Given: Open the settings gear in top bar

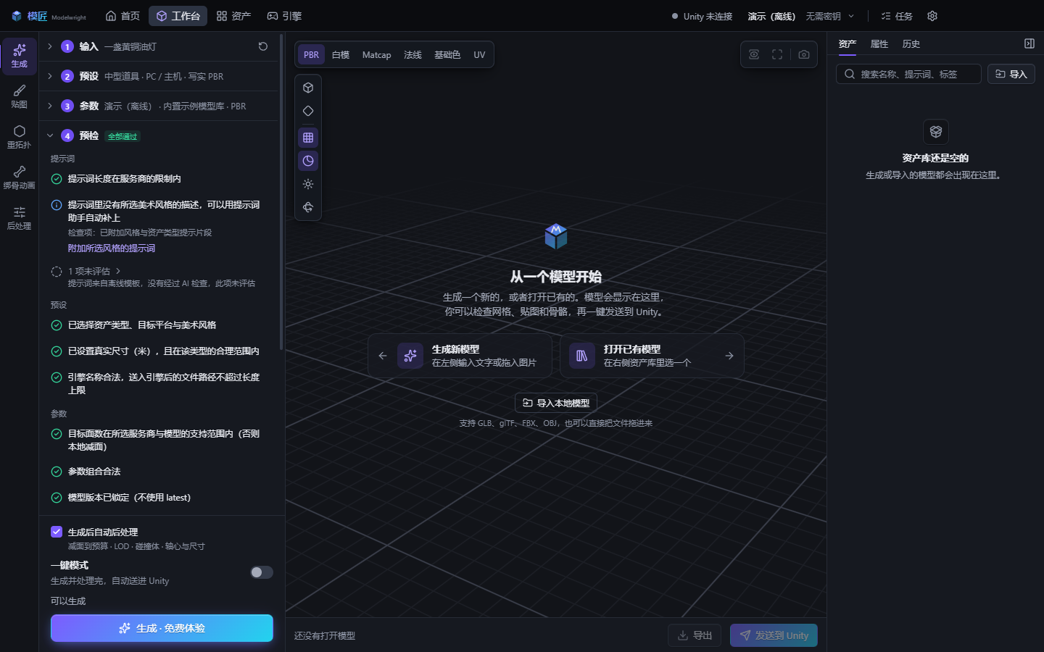Looking at the screenshot, I should click(932, 16).
